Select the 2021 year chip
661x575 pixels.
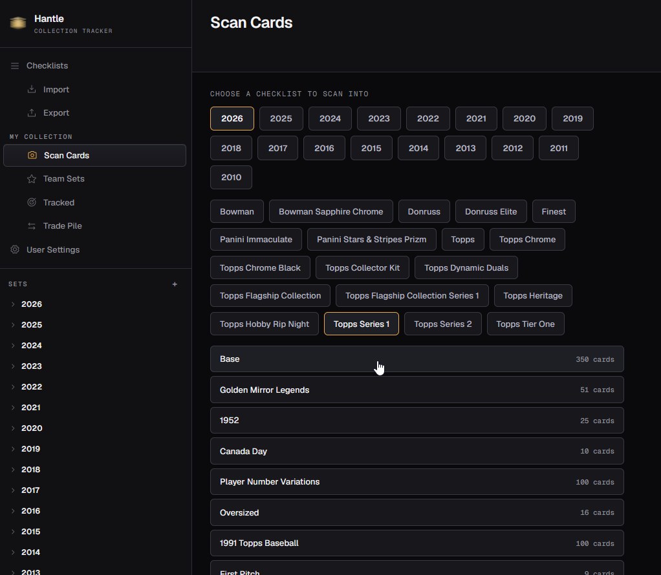pyautogui.click(x=477, y=118)
